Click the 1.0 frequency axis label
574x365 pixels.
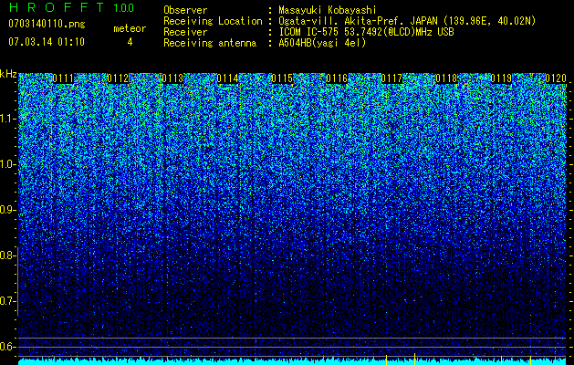pyautogui.click(x=7, y=164)
